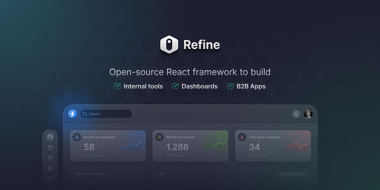
Task: Check the green checkmark beside Internal tools
Action: point(117,86)
